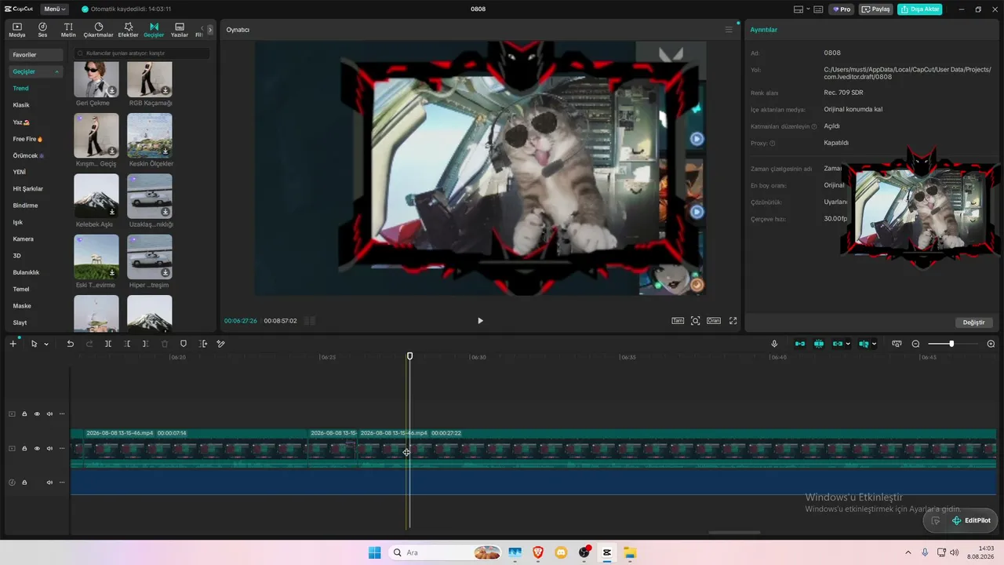
Task: Open the selection tool mode dropdown
Action: pos(46,344)
